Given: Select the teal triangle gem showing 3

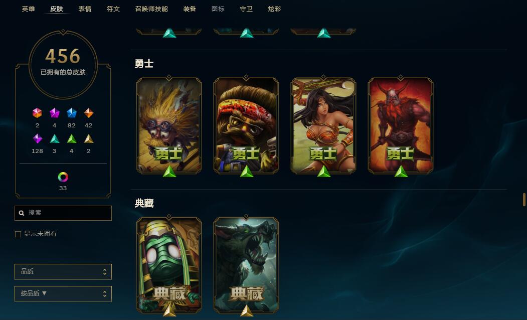Looking at the screenshot, I should pos(55,138).
